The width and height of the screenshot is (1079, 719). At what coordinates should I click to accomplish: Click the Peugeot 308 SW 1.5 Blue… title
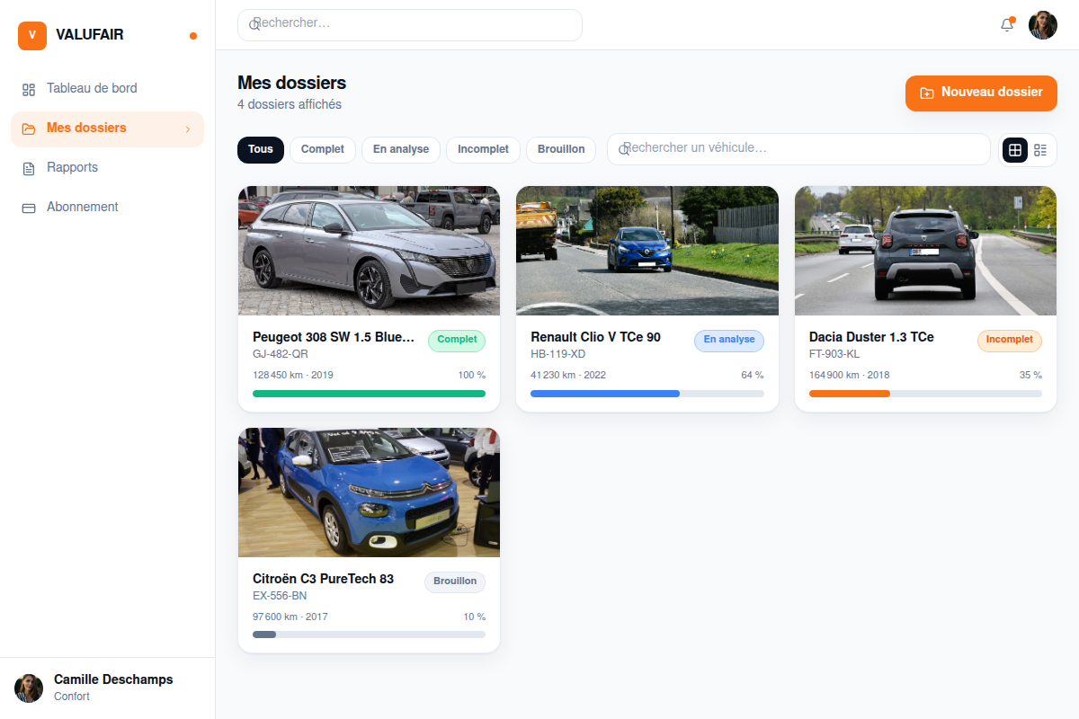[334, 337]
